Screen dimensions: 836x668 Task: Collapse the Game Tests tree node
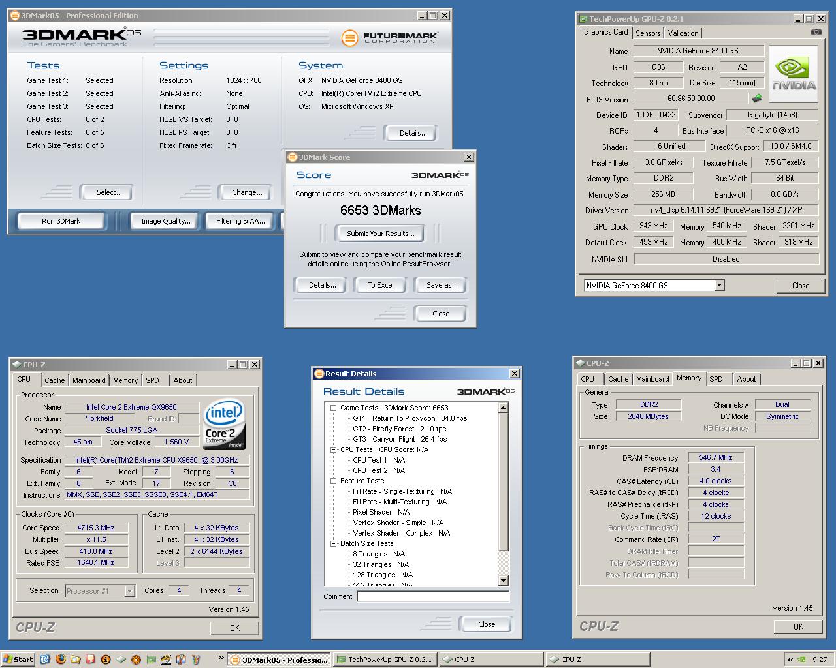pyautogui.click(x=332, y=408)
